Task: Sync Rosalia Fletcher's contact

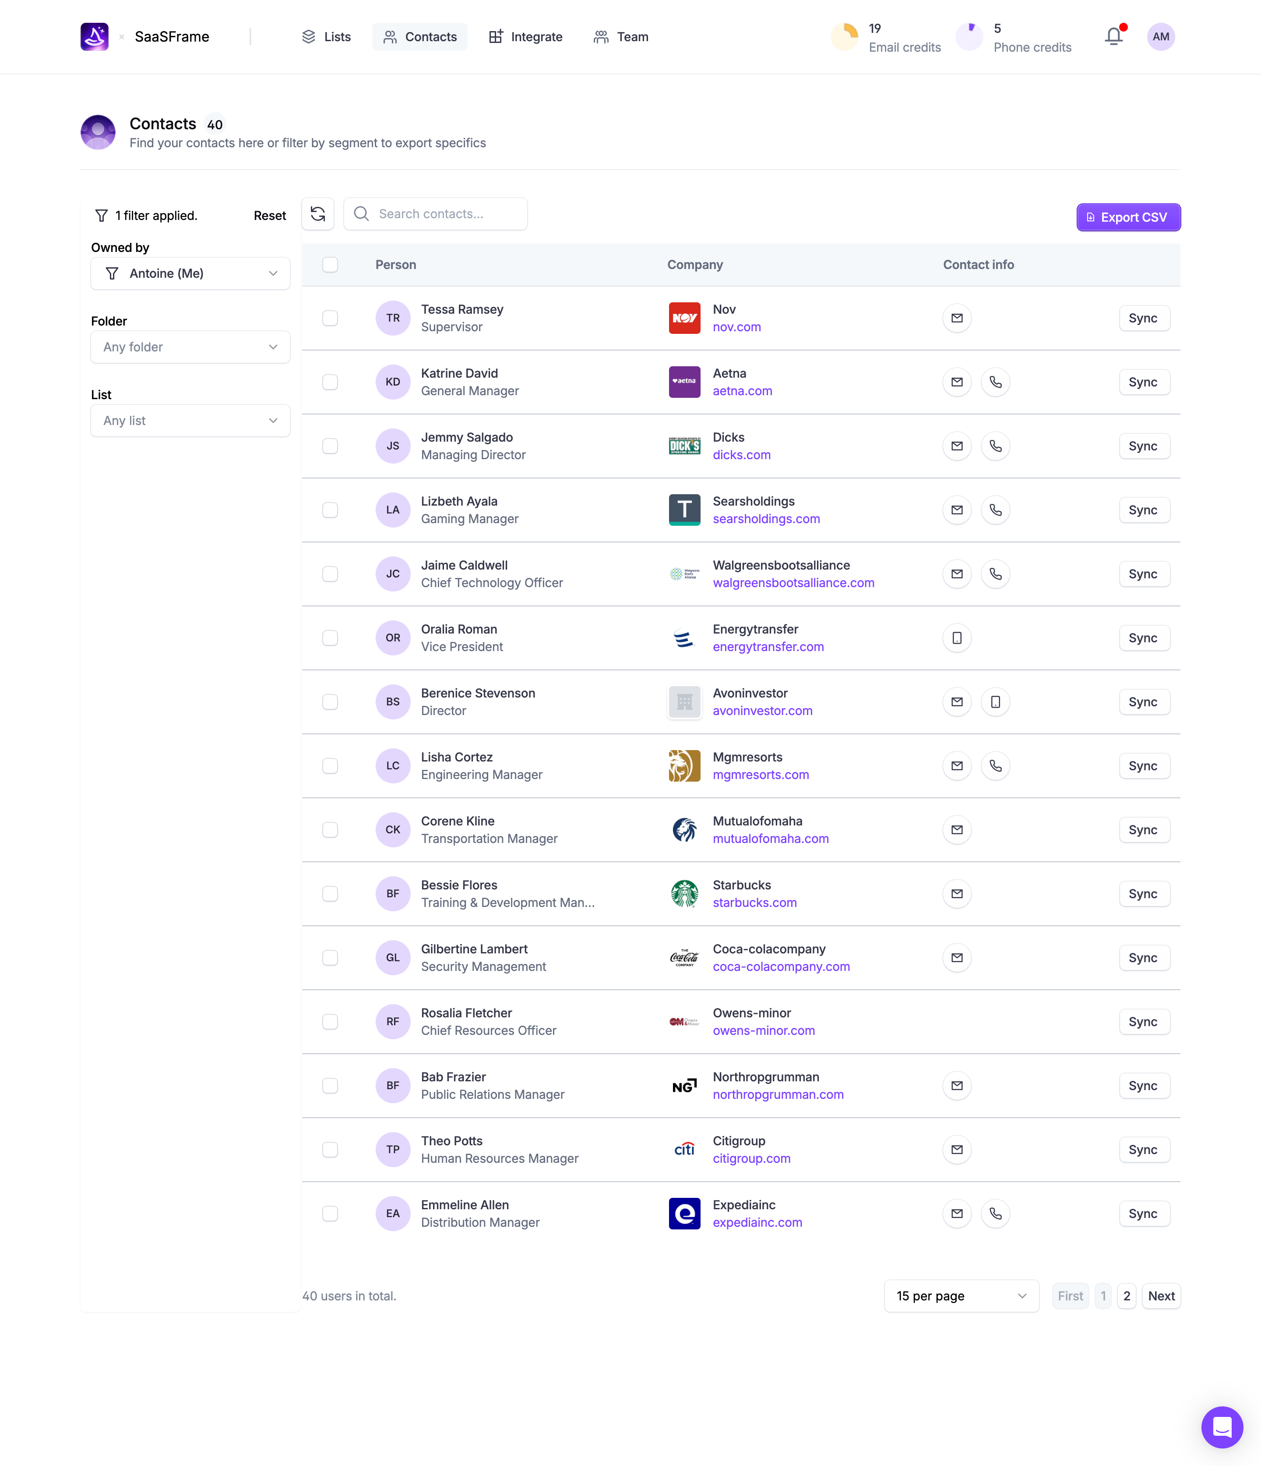Action: tap(1144, 1022)
